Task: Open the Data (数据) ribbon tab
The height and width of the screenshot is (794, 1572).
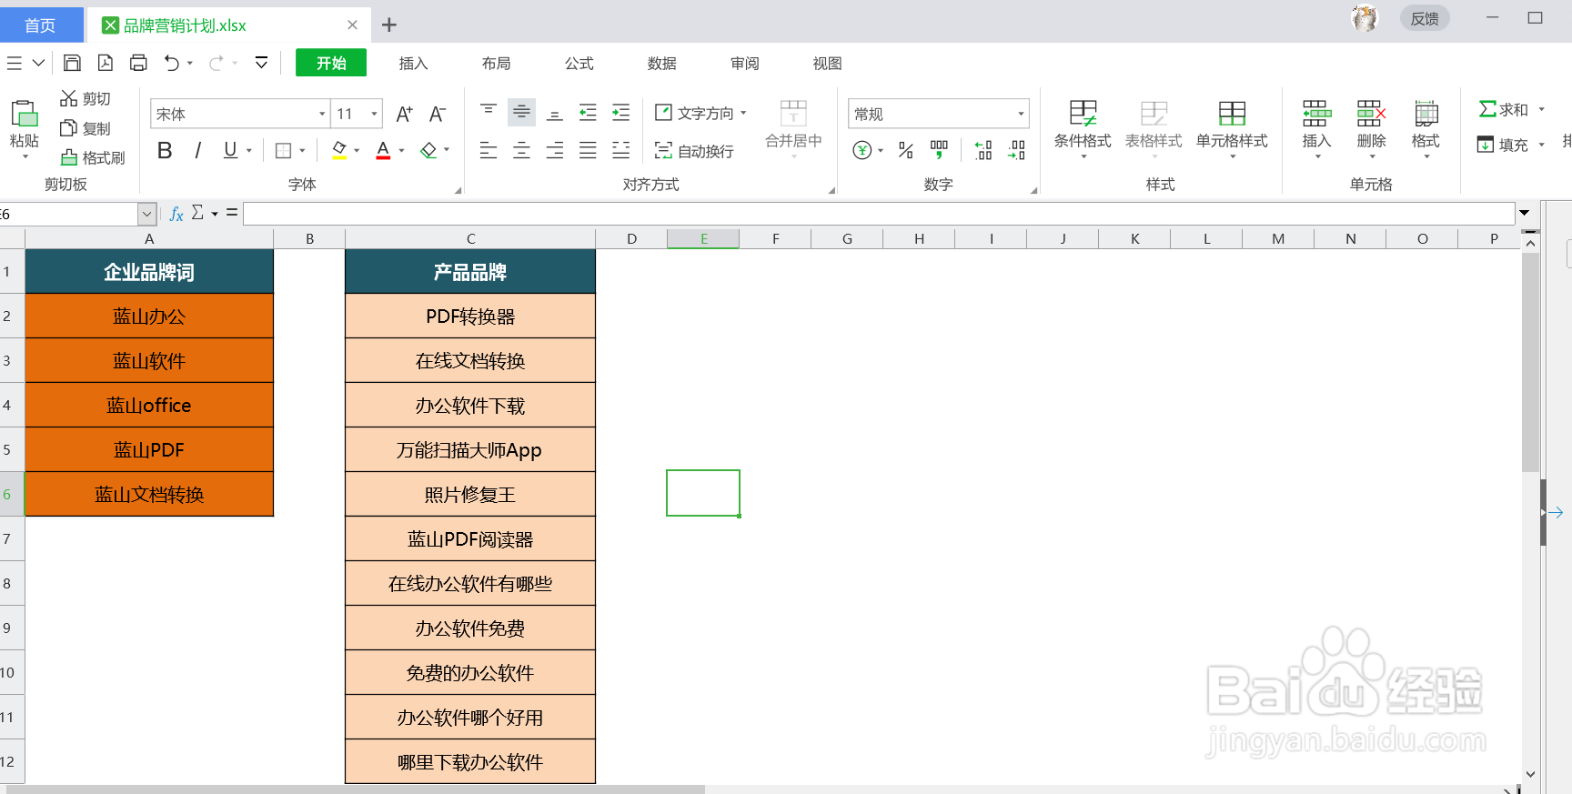Action: (661, 63)
